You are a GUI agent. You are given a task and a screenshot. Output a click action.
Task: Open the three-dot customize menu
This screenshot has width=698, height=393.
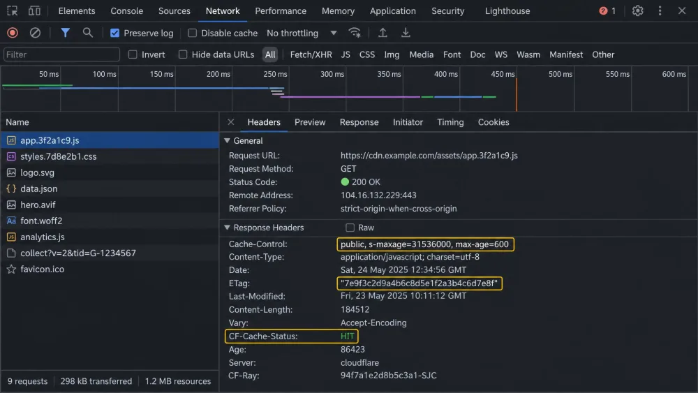tap(660, 10)
